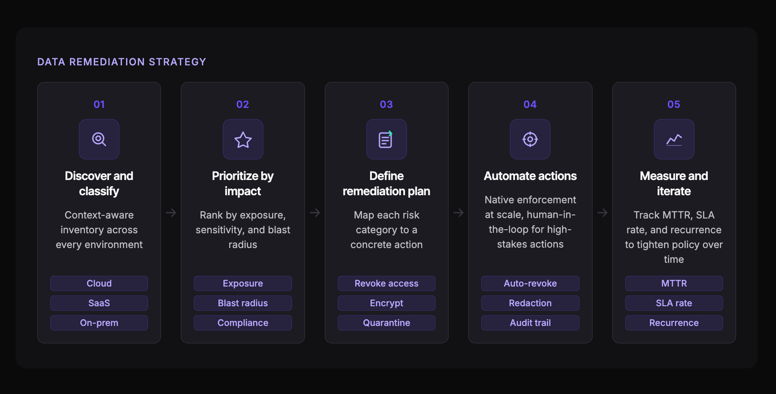Click the Quarantine tag
Viewport: 776px width, 394px height.
point(387,323)
